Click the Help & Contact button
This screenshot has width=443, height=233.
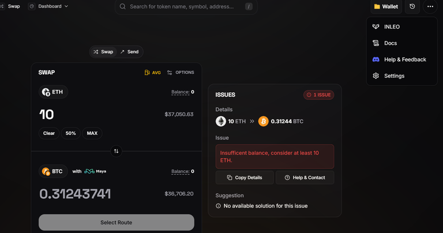305,178
